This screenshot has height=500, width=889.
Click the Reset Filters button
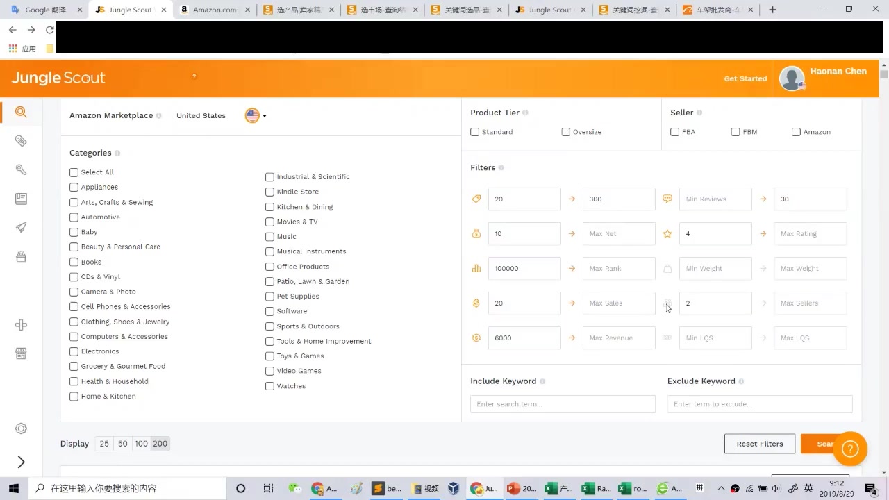pos(760,444)
